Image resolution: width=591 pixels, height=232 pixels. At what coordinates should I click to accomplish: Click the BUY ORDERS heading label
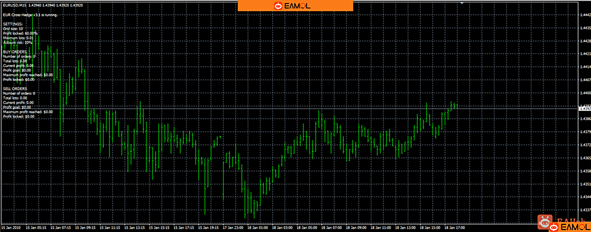pyautogui.click(x=15, y=52)
